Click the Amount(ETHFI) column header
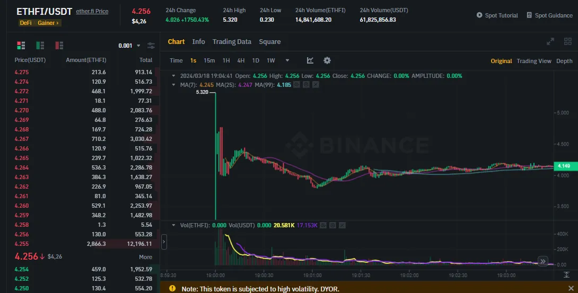The image size is (578, 293). [86, 60]
